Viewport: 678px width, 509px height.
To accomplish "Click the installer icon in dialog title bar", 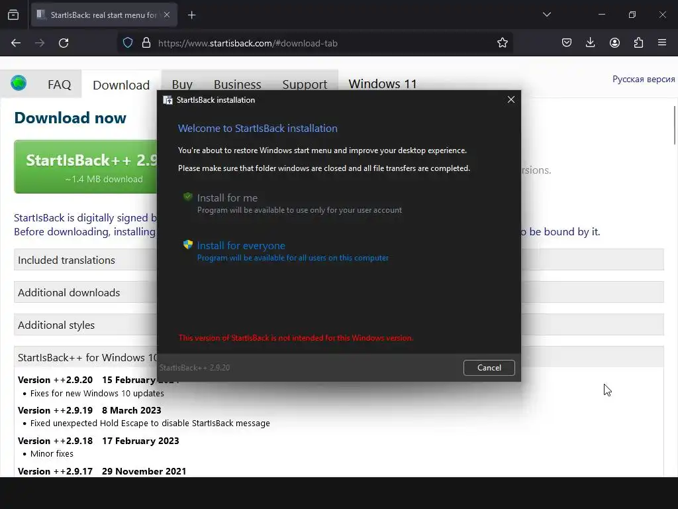I will point(168,100).
